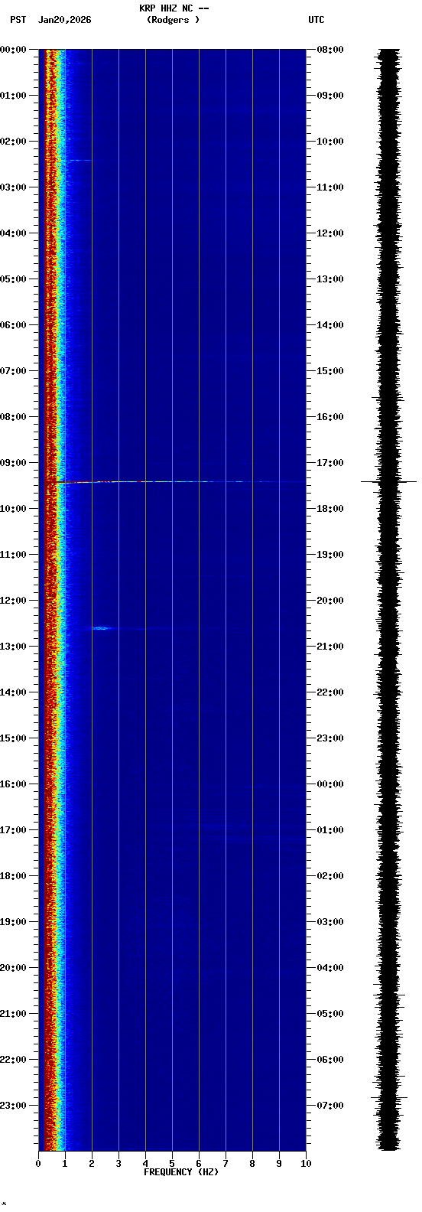Click the 02:00 PST time label

click(x=13, y=142)
